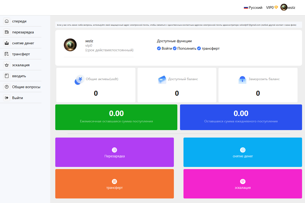
Task: Toggle the трансферт checkmark under Доступные функции
Action: (x=199, y=48)
